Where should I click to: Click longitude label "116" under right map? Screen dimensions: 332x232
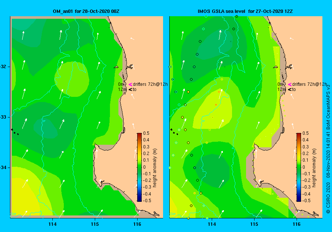coord(297,224)
